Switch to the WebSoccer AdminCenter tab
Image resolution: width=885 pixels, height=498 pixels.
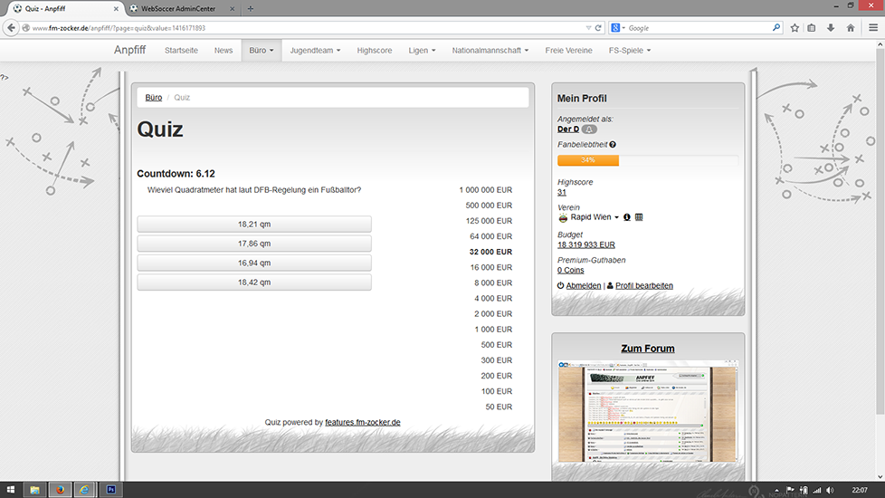[x=181, y=8]
